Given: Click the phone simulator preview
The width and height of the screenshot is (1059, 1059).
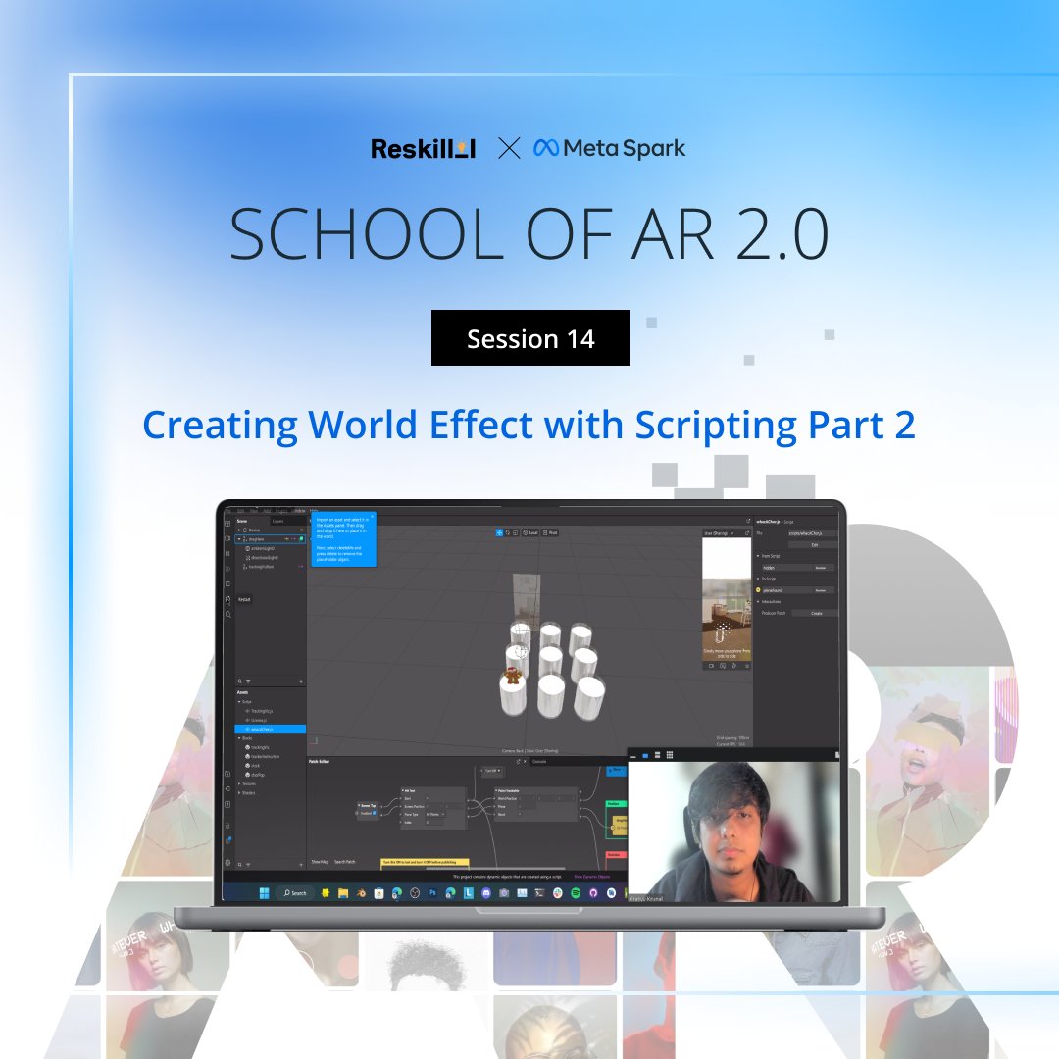Looking at the screenshot, I should click(x=727, y=599).
